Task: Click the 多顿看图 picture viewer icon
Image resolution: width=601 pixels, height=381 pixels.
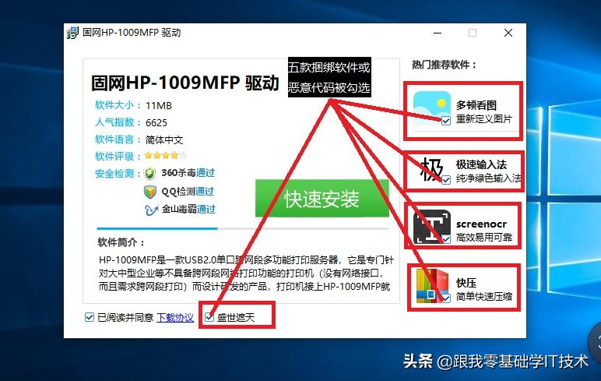Action: [x=431, y=108]
